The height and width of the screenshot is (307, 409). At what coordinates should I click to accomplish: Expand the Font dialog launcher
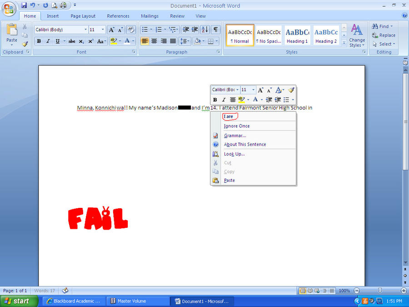tap(134, 52)
